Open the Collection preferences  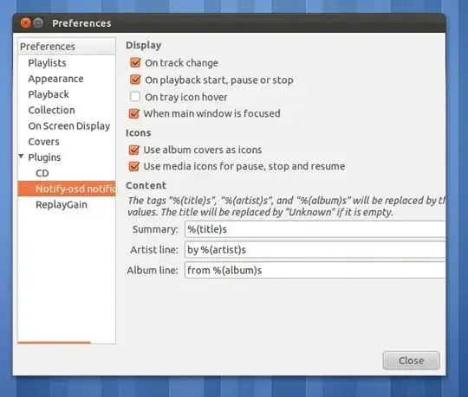52,110
